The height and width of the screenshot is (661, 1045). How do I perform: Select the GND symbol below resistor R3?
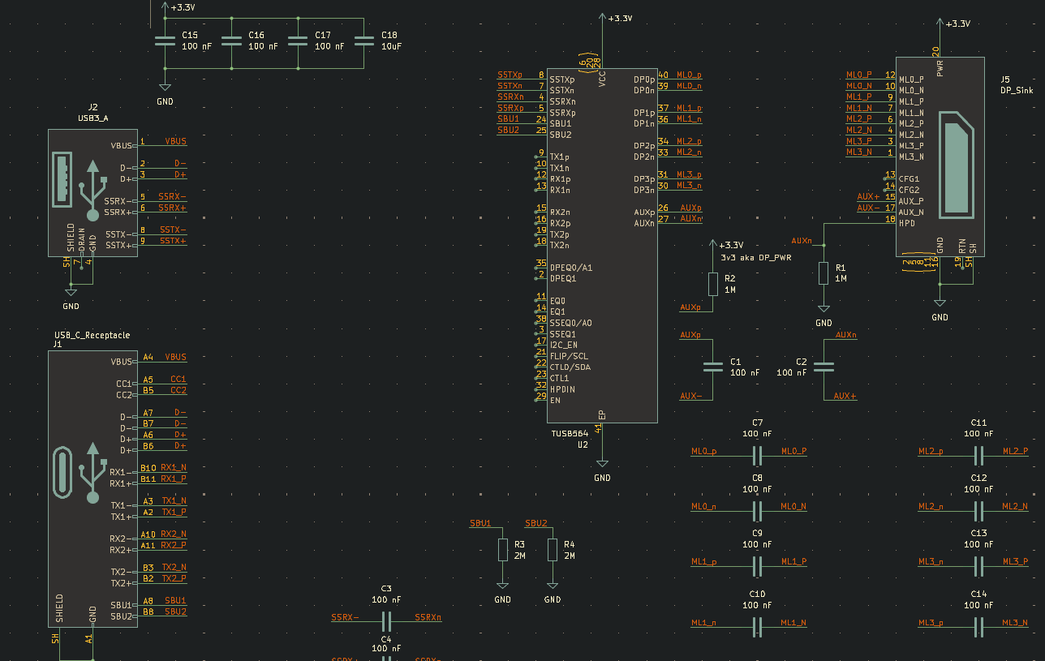coord(502,590)
